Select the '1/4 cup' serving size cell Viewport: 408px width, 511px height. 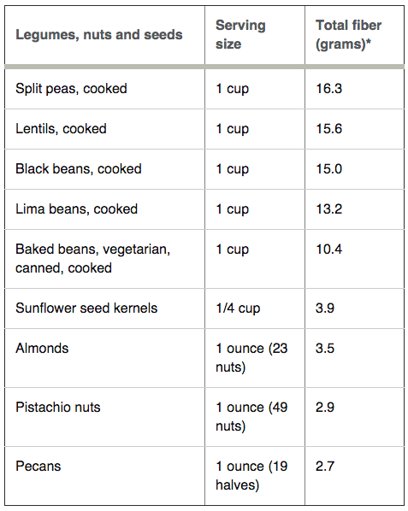[238, 308]
